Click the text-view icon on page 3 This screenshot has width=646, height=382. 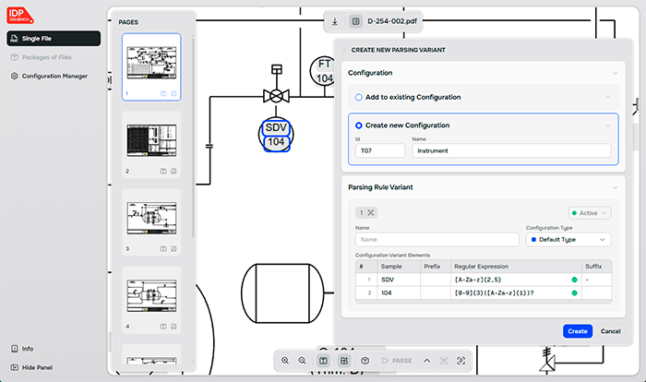click(163, 249)
